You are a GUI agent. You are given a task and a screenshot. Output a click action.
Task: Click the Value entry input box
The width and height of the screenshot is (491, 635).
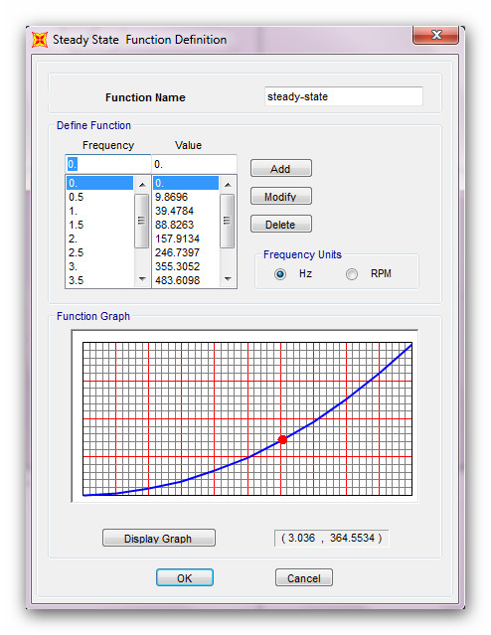click(194, 164)
